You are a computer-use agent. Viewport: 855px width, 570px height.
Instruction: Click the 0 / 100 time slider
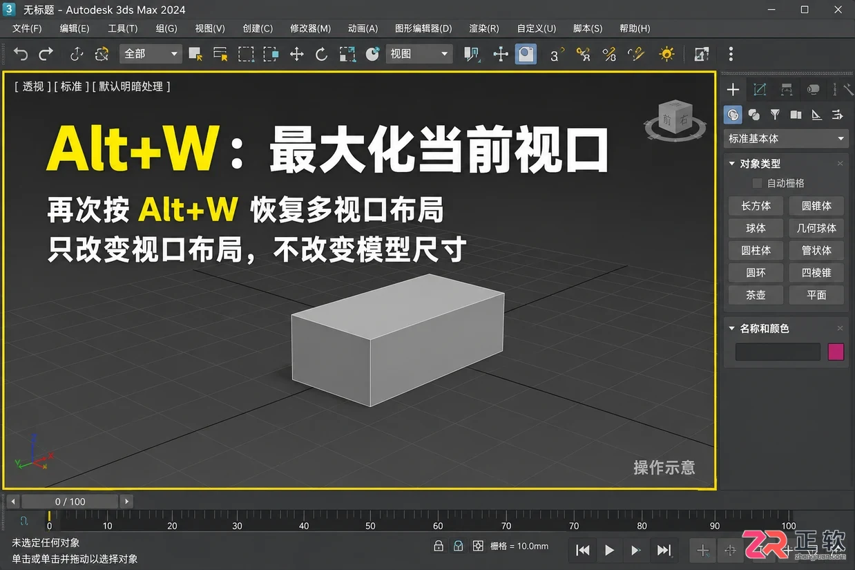point(70,502)
